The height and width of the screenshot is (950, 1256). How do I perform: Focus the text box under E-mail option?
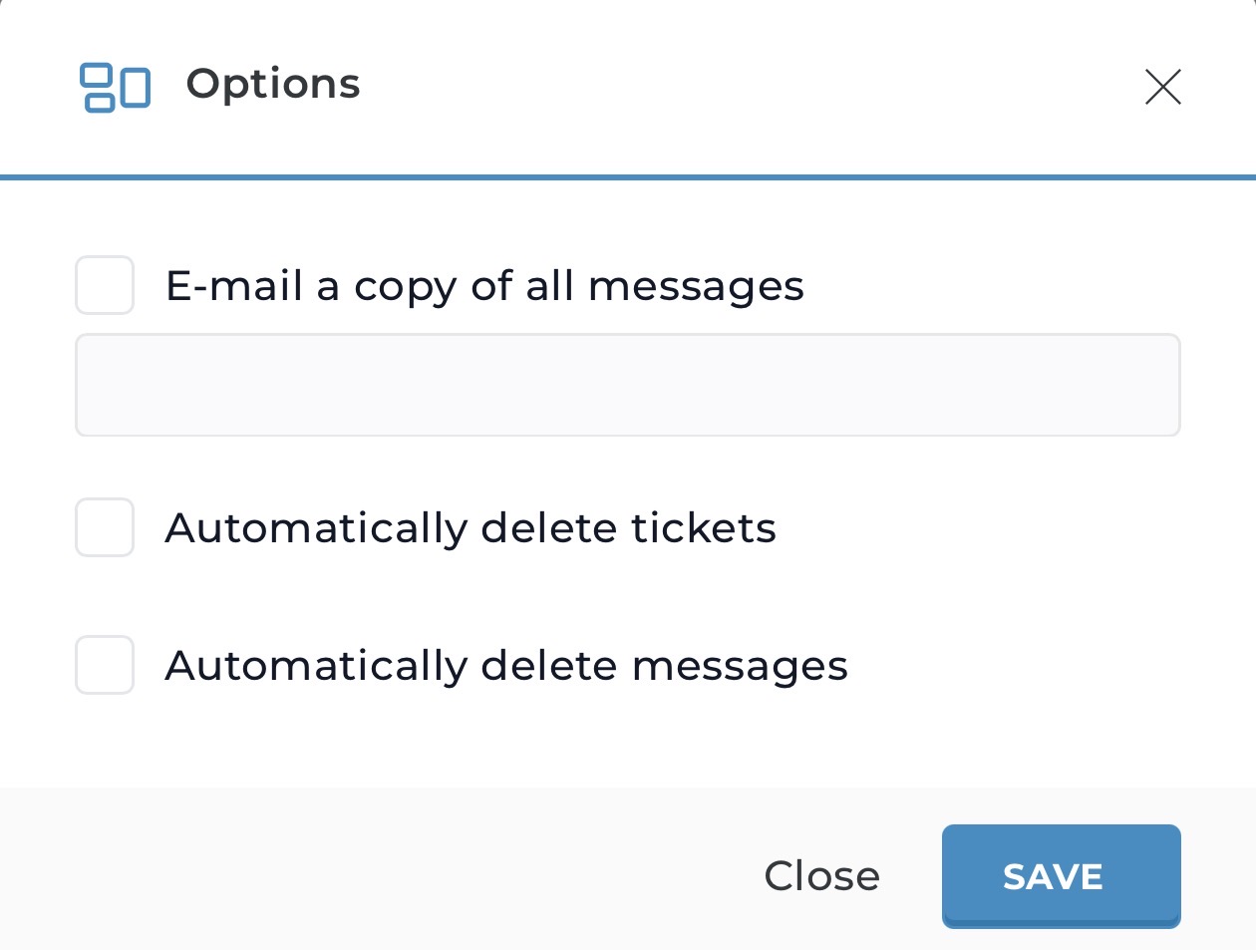click(x=628, y=385)
